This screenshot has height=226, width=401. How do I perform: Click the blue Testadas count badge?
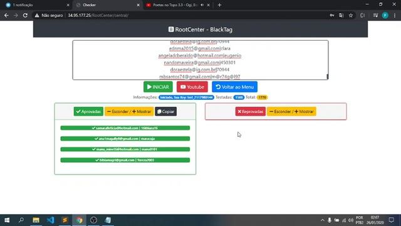pos(239,97)
